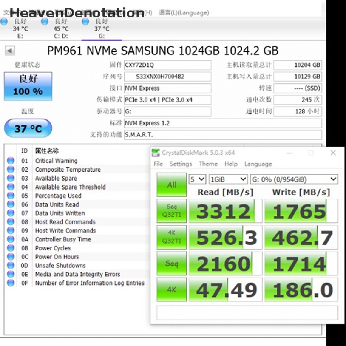The width and height of the screenshot is (346, 346).
Task: Click the Seq Q32T1 write result 1765
Action: 301,211
